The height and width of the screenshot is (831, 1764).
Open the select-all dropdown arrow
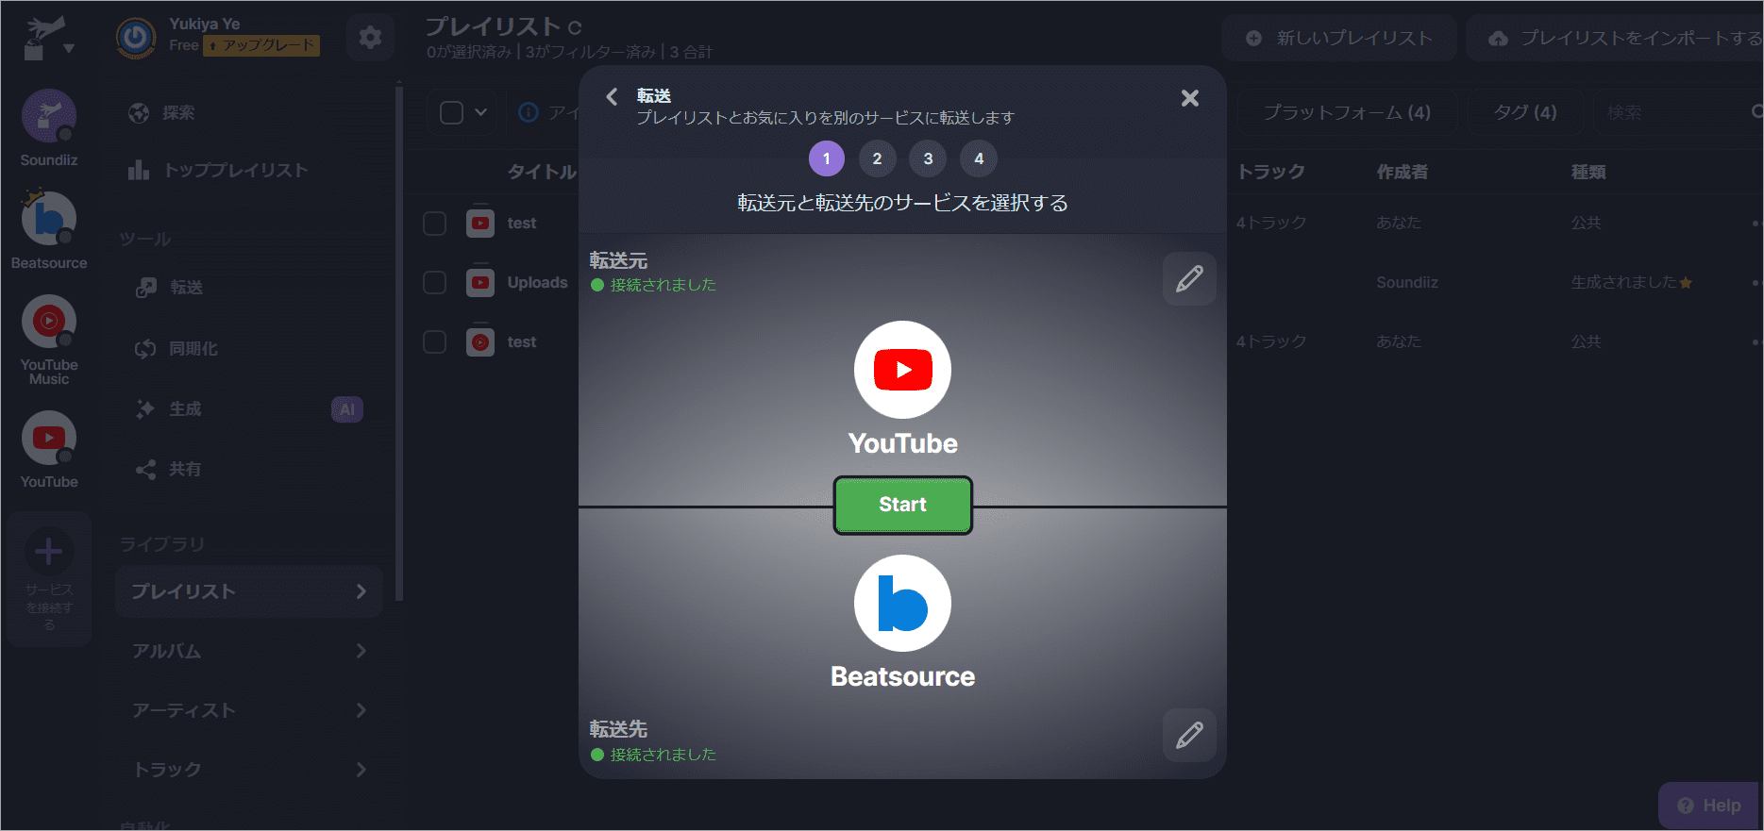(480, 113)
